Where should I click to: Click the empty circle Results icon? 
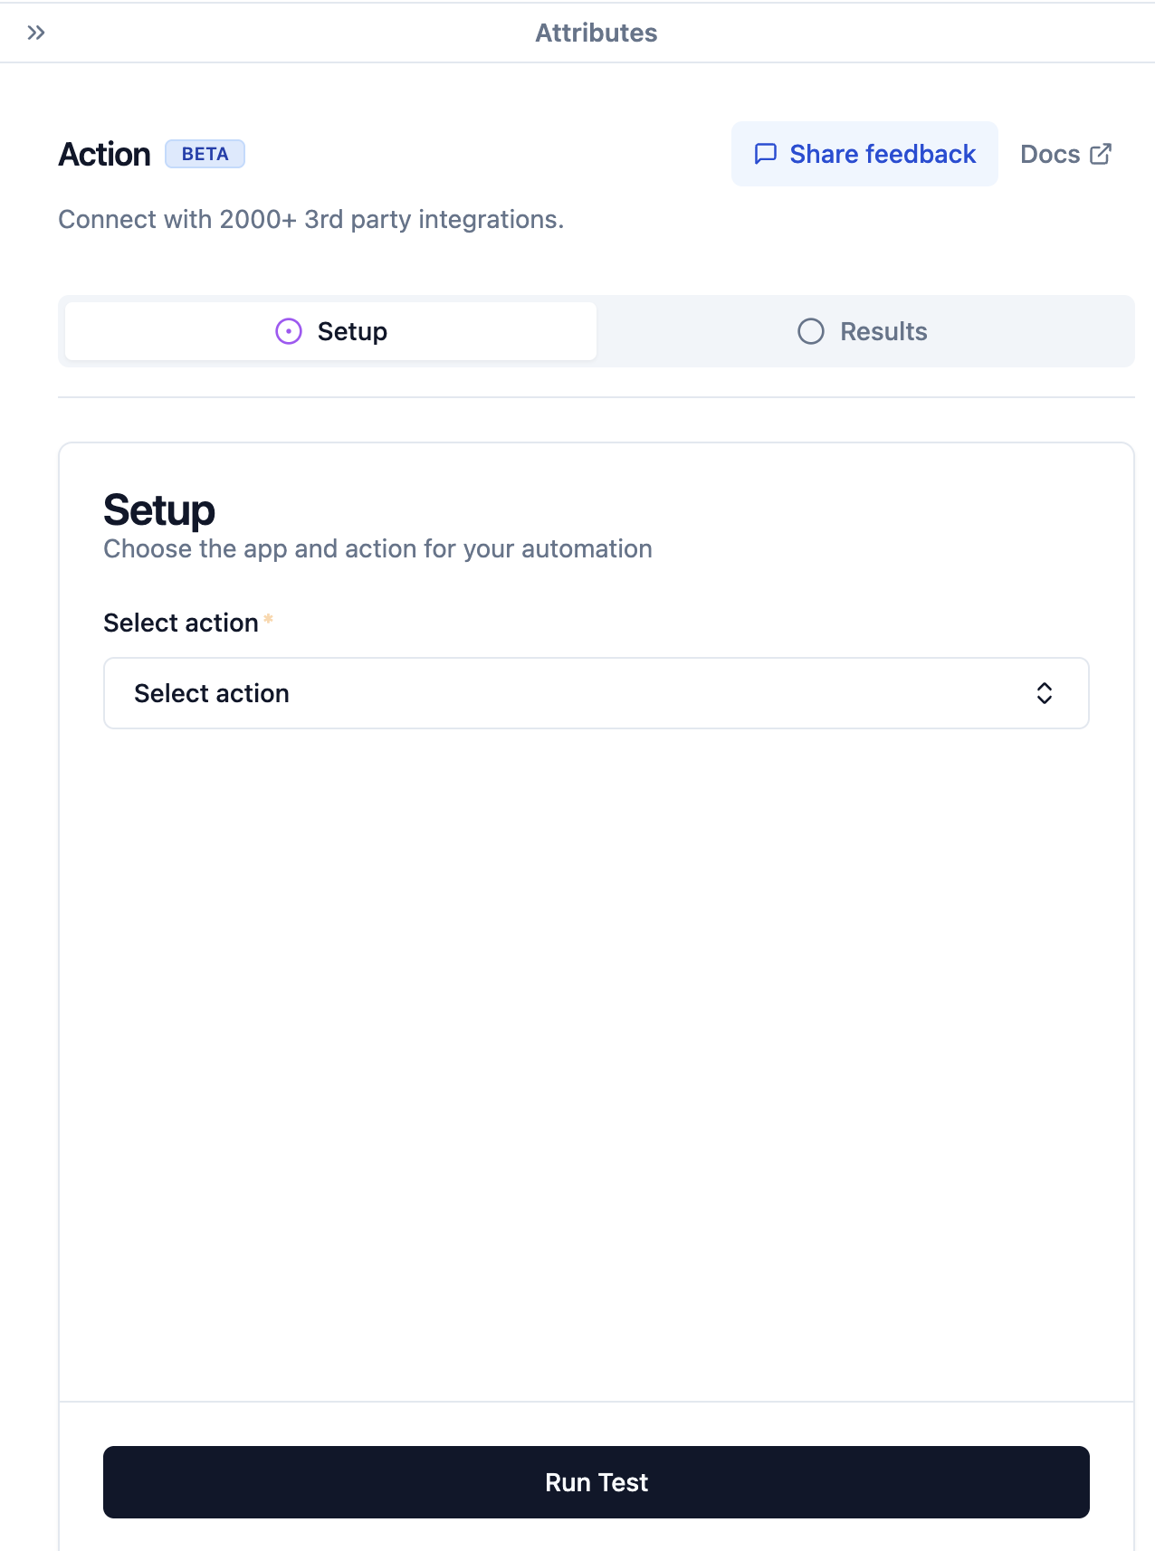[811, 331]
